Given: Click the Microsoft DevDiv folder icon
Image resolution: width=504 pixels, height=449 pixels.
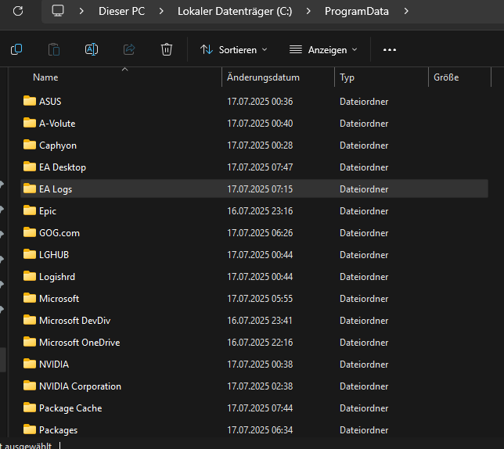Looking at the screenshot, I should (x=30, y=320).
